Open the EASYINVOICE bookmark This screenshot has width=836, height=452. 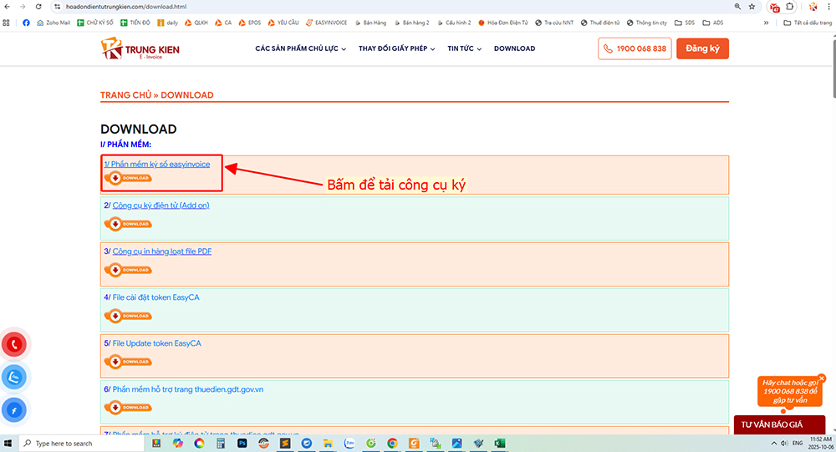pos(326,23)
